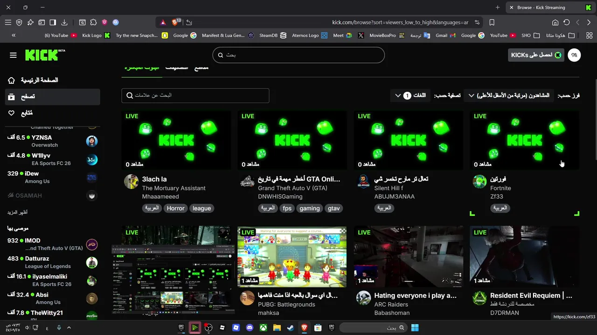Toggle the browser sidebar panel icon
The image size is (597, 335).
click(x=53, y=22)
